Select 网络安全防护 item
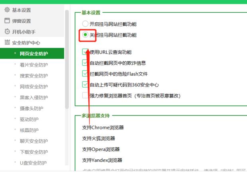 point(34,86)
